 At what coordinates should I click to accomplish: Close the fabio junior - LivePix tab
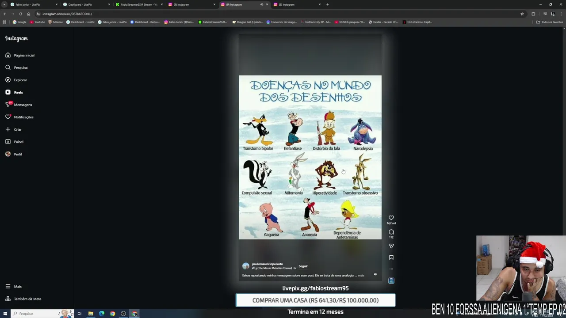coord(57,4)
